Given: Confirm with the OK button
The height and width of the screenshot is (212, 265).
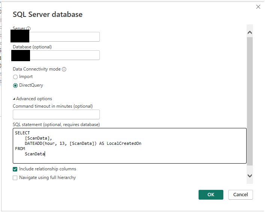Looking at the screenshot, I should click(211, 195).
